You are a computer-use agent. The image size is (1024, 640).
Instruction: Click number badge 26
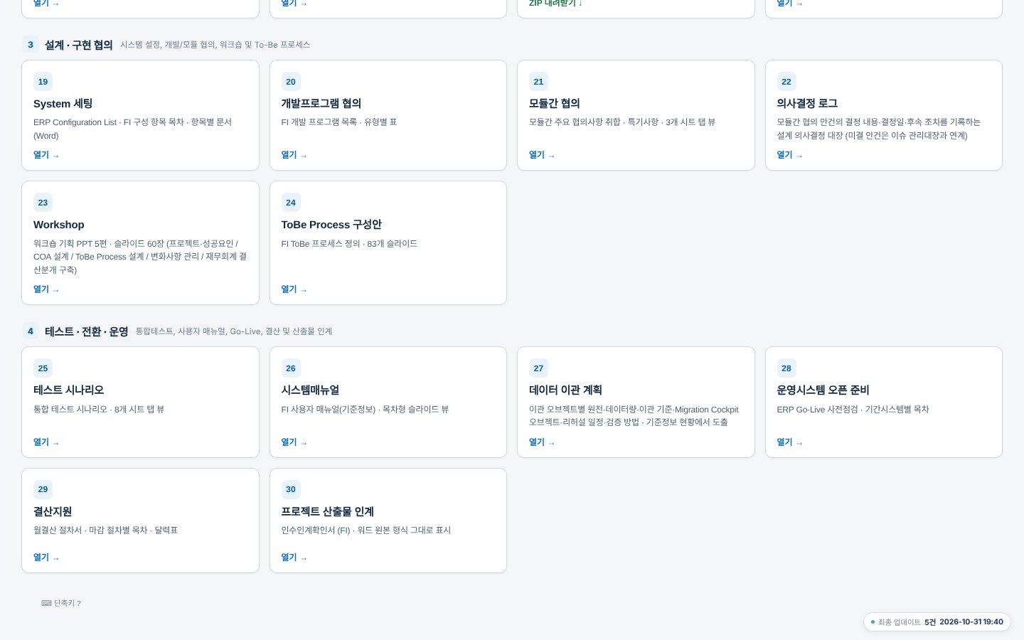(x=291, y=368)
